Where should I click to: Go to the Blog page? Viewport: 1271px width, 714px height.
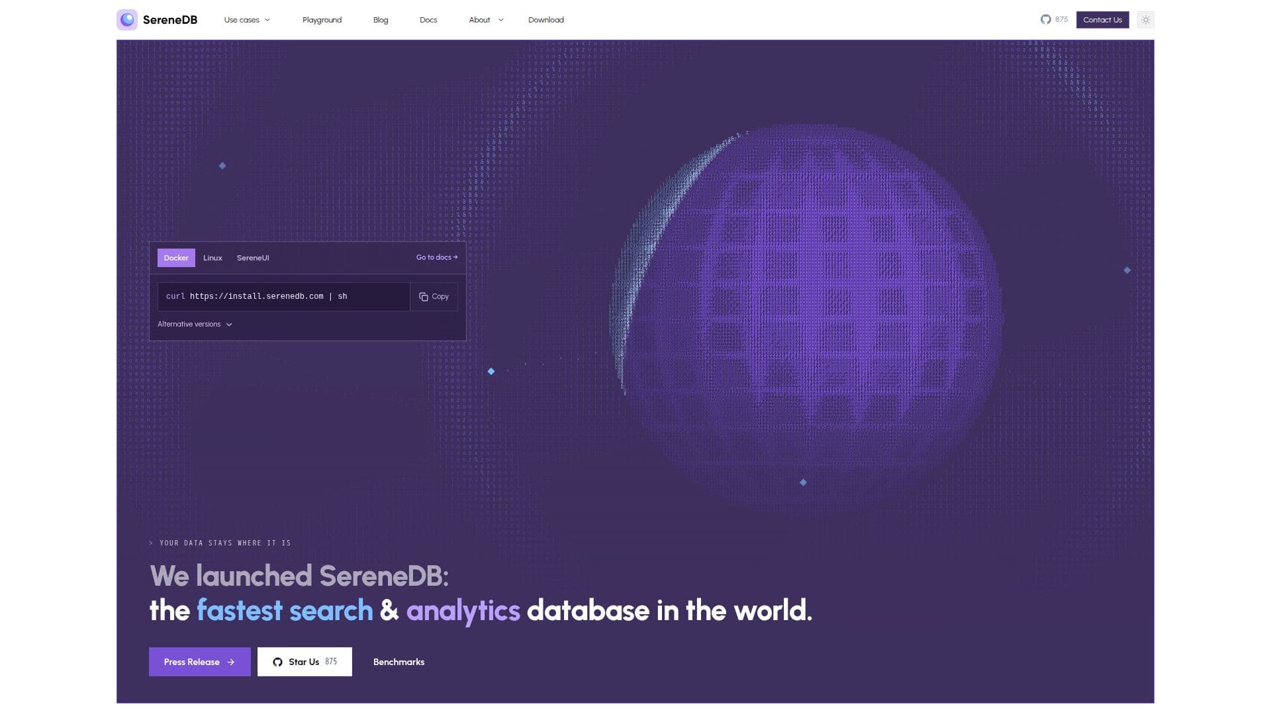pos(381,20)
